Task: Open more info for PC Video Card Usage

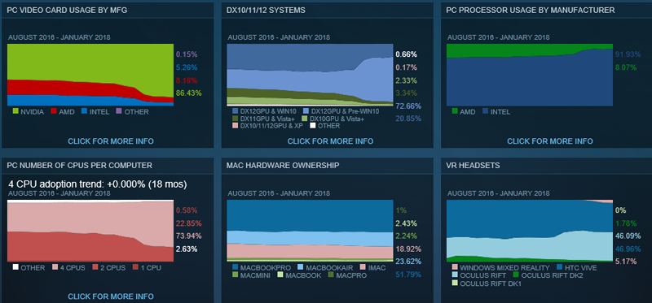Action: [111, 141]
